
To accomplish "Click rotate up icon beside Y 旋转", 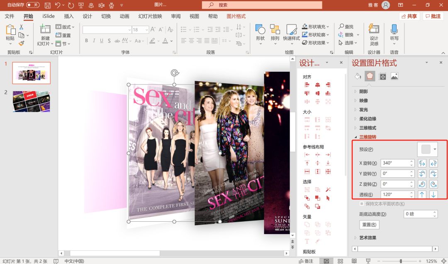I will tap(422, 174).
